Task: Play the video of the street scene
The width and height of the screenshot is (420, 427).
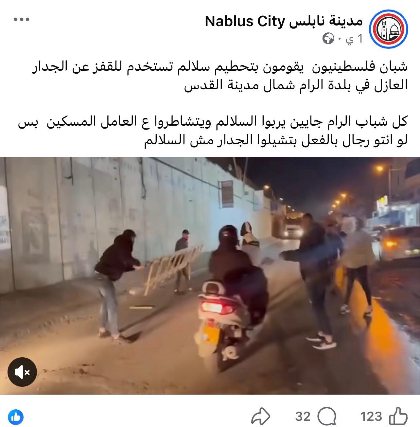Action: pos(210,276)
